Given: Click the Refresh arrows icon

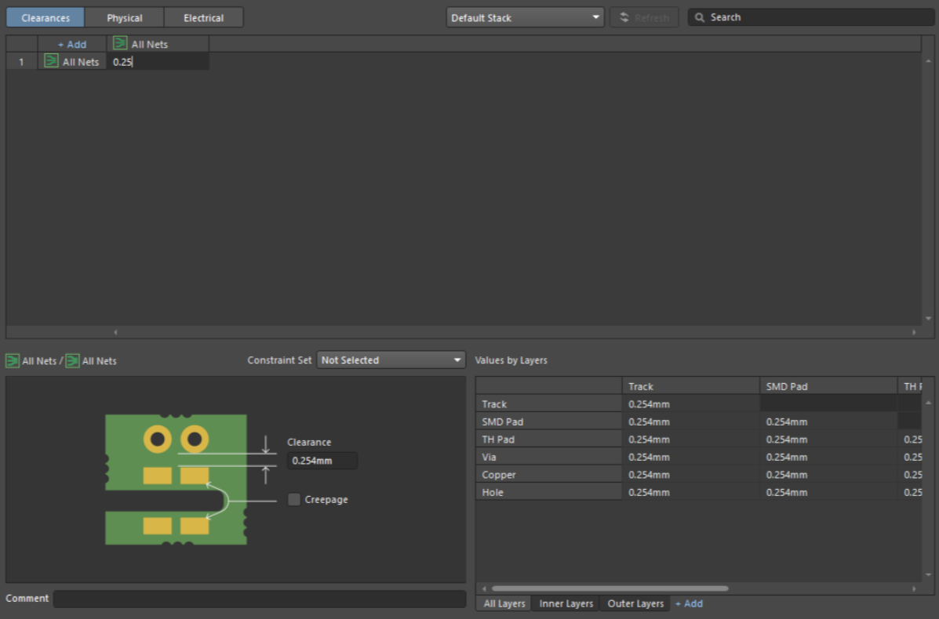Looking at the screenshot, I should (624, 17).
